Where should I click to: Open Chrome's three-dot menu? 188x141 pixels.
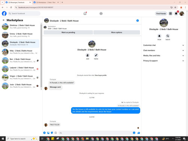(x=185, y=8)
